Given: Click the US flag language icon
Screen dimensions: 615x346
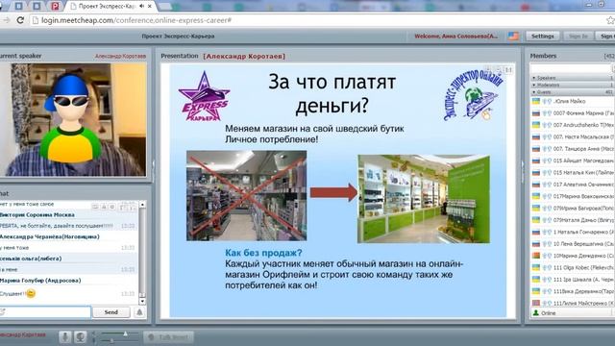Looking at the screenshot, I should [x=513, y=37].
